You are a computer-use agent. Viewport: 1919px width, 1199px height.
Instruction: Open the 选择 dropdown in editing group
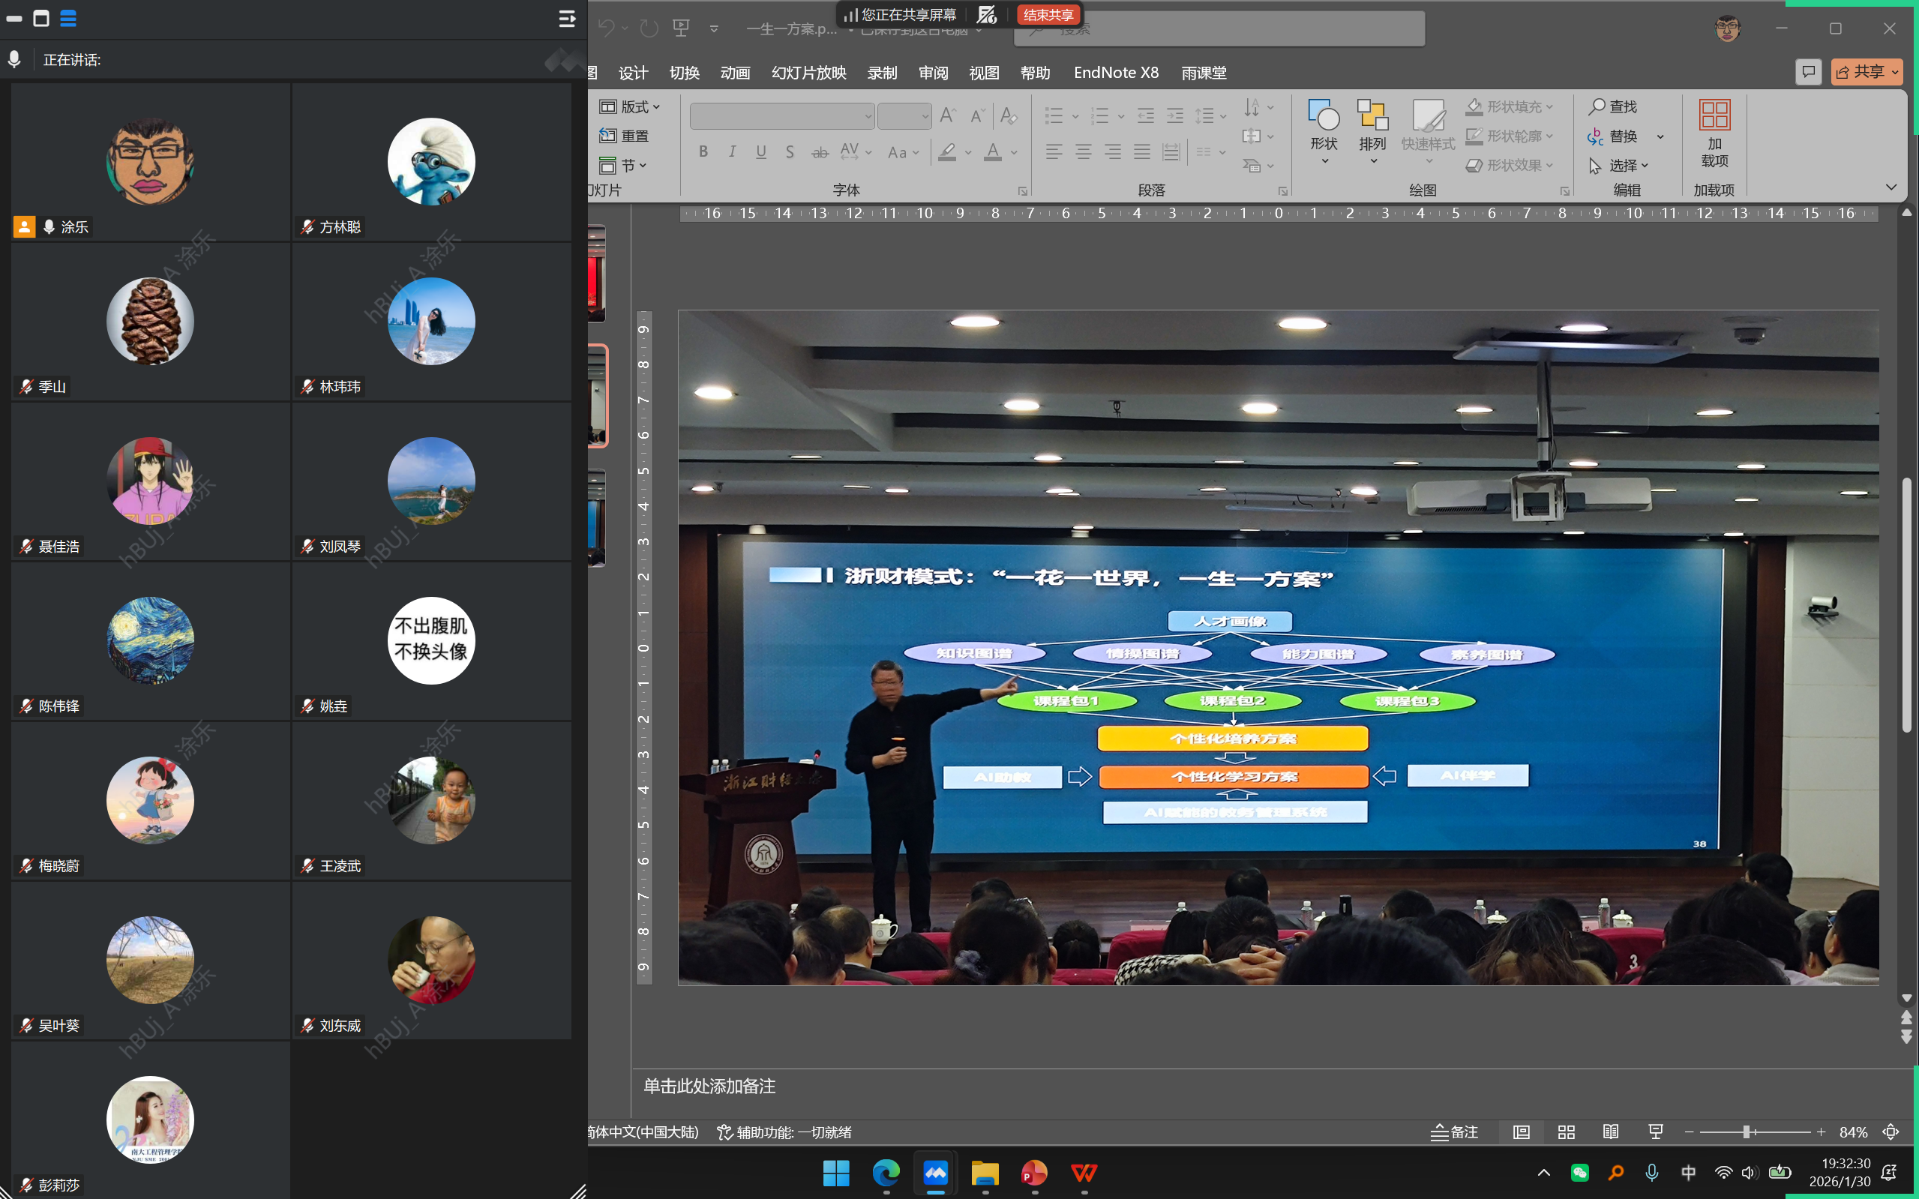tap(1620, 166)
